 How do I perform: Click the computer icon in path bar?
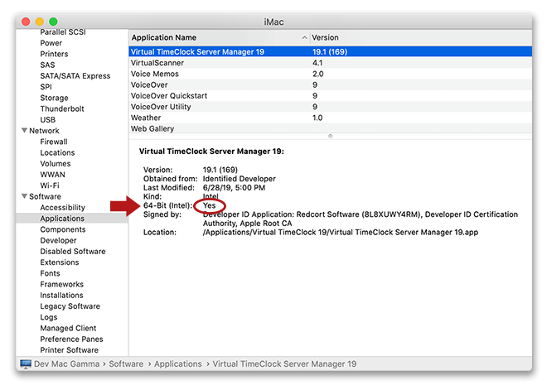pos(26,363)
